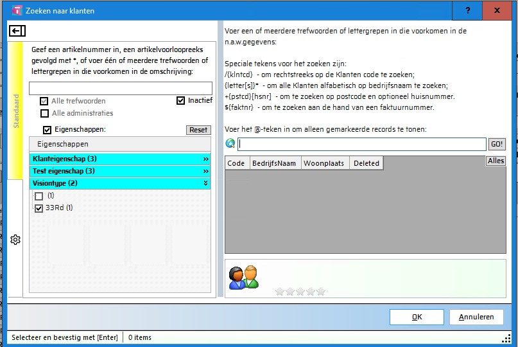The image size is (518, 347).
Task: Uncheck the Eigenschappen checkbox
Action: click(47, 130)
